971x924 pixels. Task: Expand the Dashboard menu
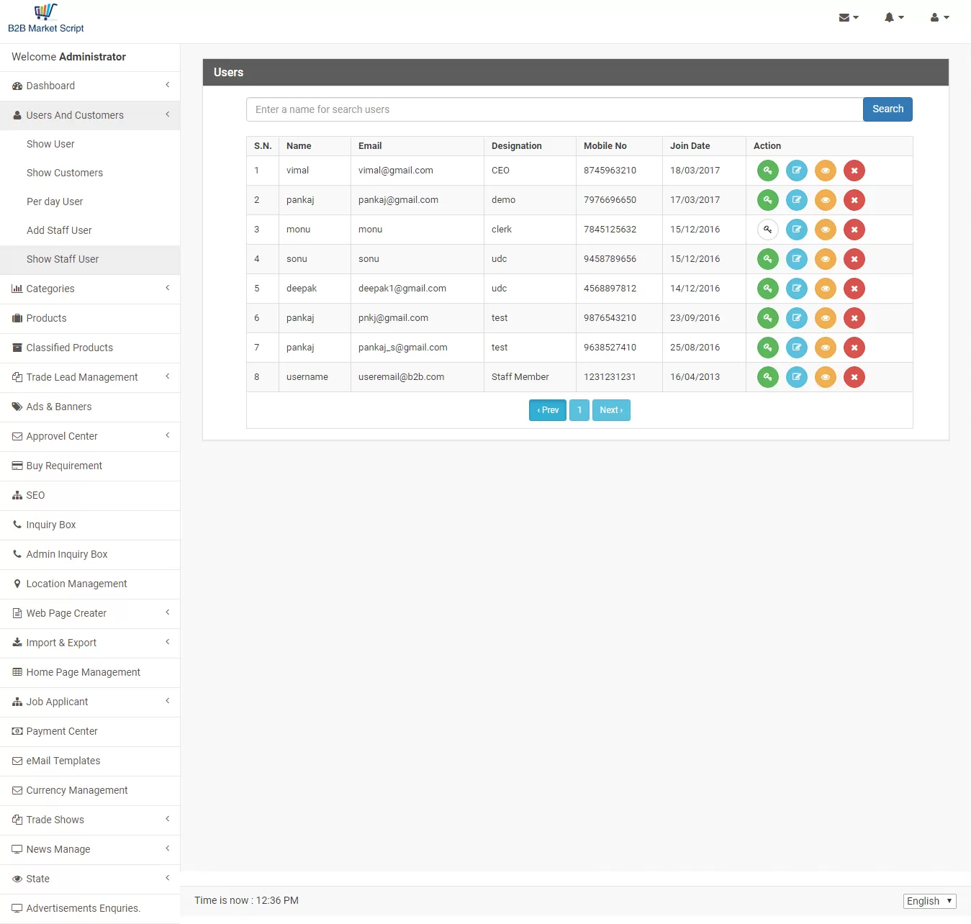(x=90, y=86)
